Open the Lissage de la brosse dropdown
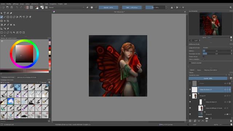The height and width of the screenshot is (131, 233). (x=217, y=48)
